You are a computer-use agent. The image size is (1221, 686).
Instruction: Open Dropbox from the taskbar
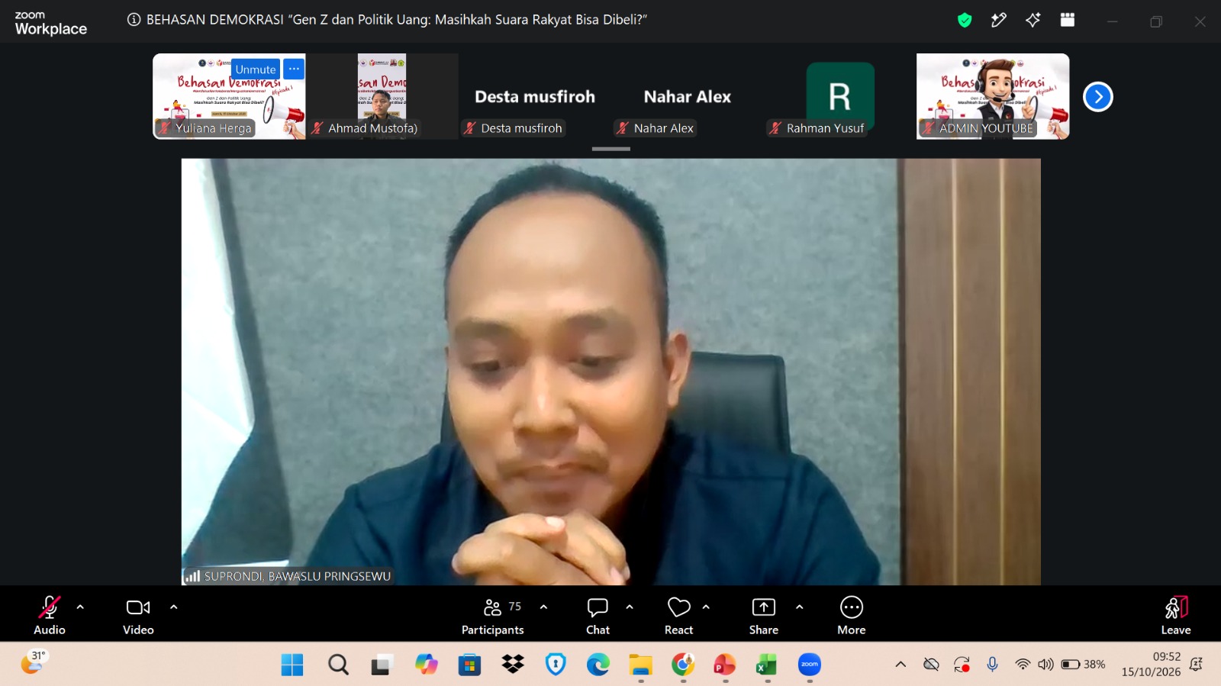pyautogui.click(x=513, y=665)
